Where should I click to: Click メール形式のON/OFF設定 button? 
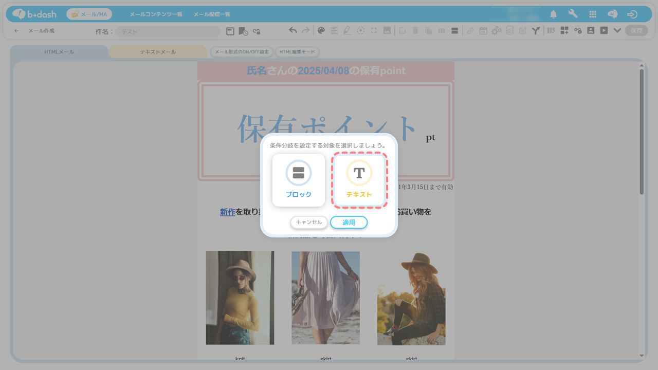[242, 52]
